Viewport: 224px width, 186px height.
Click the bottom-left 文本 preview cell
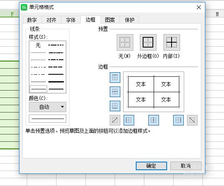(141, 99)
